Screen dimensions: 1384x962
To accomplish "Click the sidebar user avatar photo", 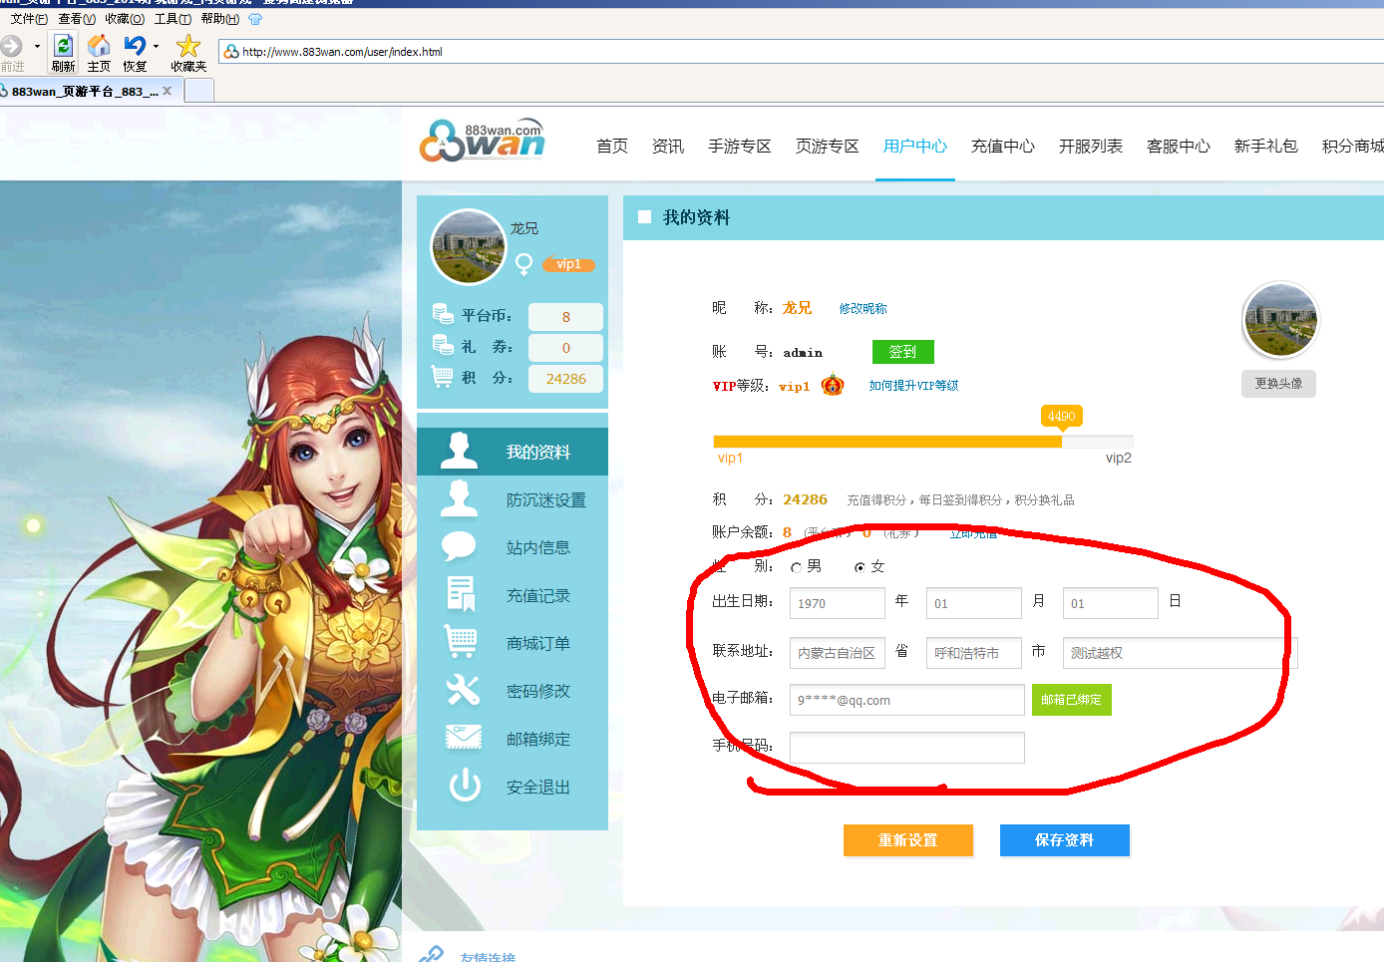I will pos(469,246).
